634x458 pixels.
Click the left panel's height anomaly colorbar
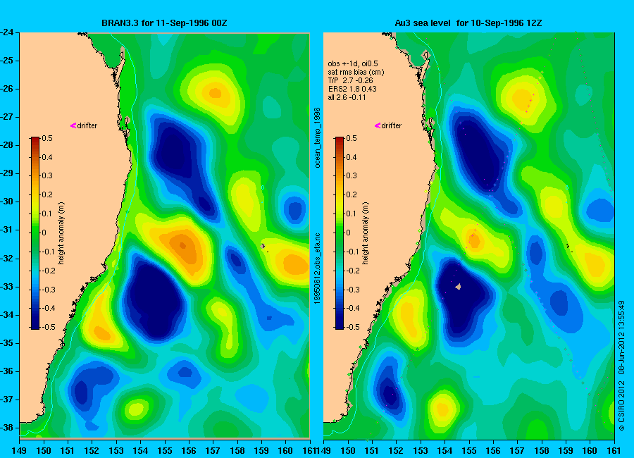coord(35,233)
